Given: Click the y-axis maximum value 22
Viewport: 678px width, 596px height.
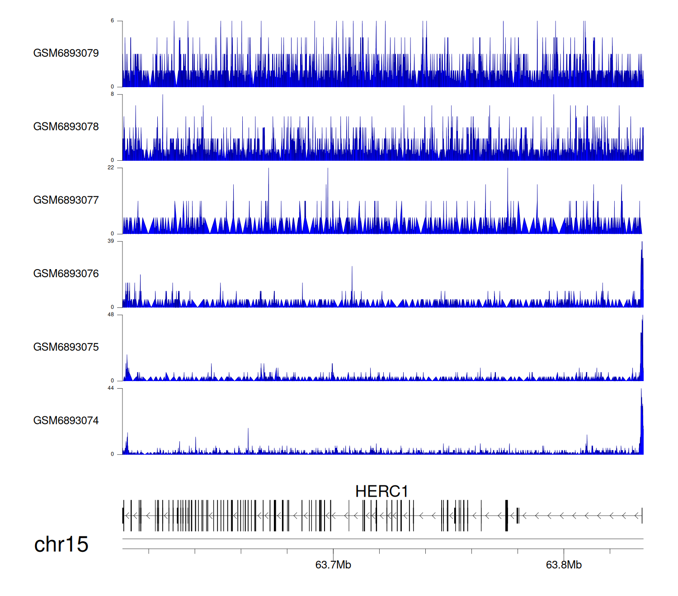Looking at the screenshot, I should (111, 168).
